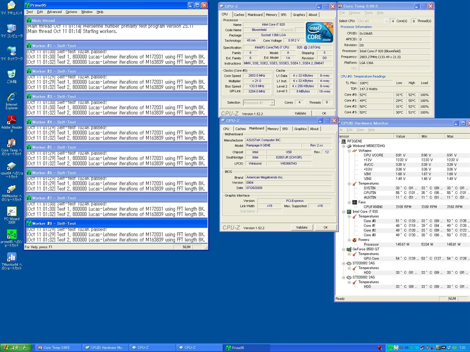
Task: Switch to the About tab in lower CPU-Z
Action: pos(314,129)
